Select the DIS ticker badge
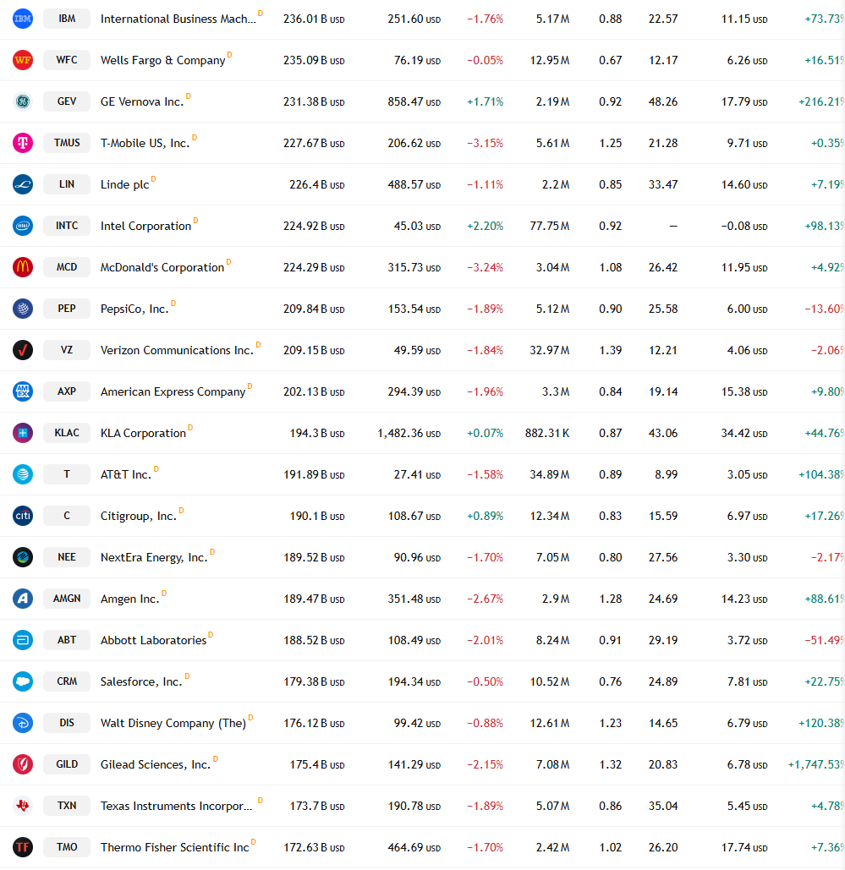 (67, 723)
